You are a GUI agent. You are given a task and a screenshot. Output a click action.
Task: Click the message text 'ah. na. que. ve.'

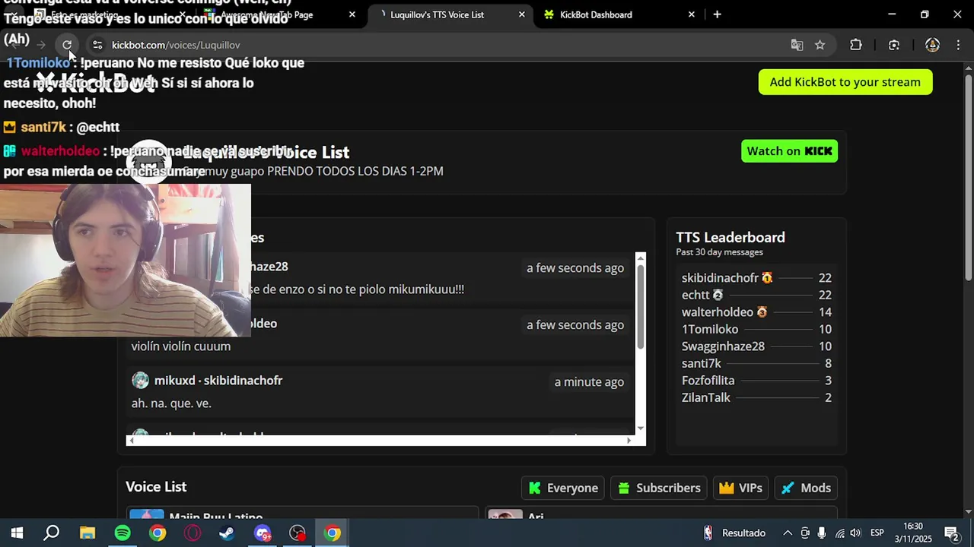coord(171,403)
